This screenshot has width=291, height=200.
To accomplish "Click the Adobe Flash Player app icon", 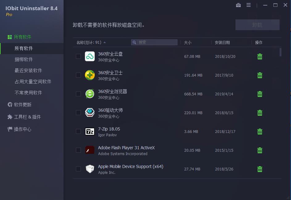I will click(x=90, y=150).
